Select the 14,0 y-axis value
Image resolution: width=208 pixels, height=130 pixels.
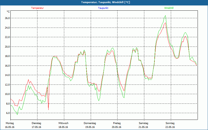(x=8, y=75)
